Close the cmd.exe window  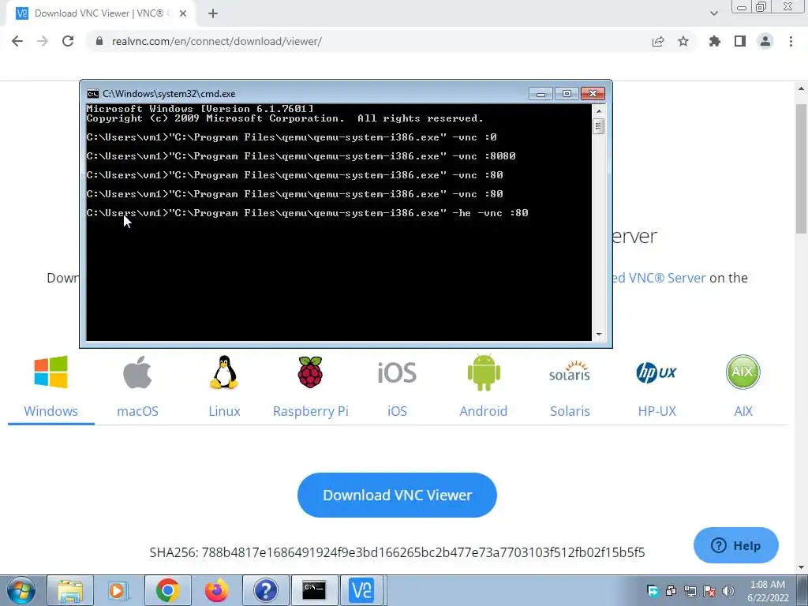click(x=593, y=94)
